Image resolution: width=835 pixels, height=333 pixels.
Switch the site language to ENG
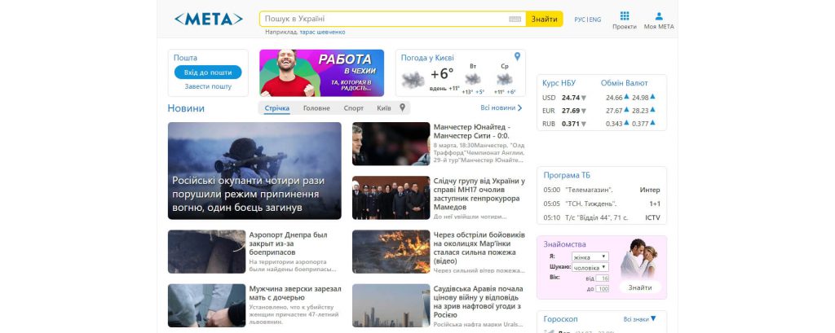595,20
